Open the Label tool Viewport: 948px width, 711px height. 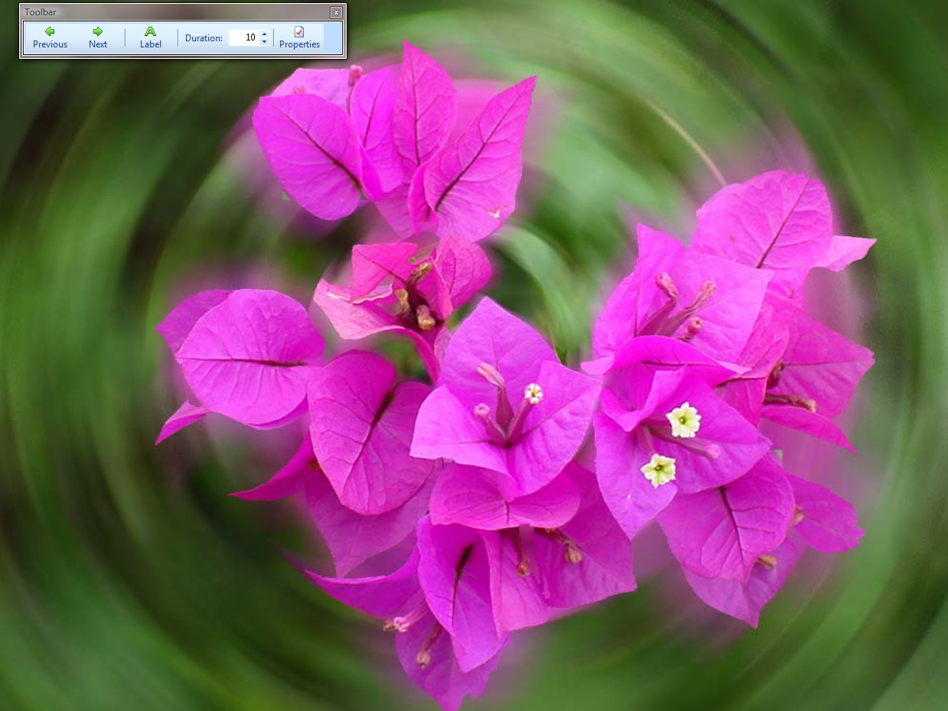click(151, 37)
